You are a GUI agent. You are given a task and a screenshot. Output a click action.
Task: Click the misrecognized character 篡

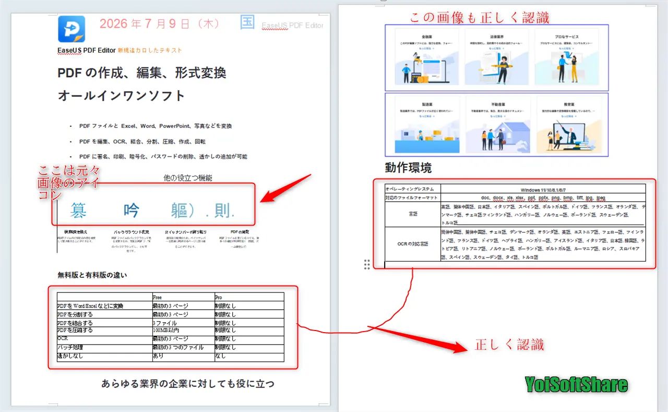[x=79, y=210]
